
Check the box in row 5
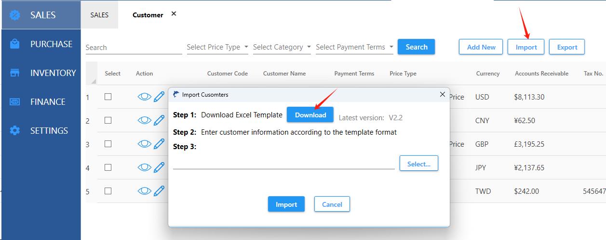click(x=108, y=191)
